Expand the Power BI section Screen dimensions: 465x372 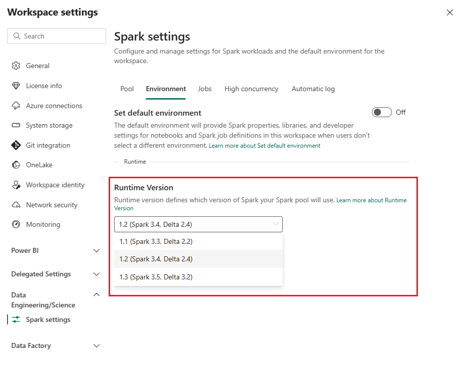tap(97, 250)
